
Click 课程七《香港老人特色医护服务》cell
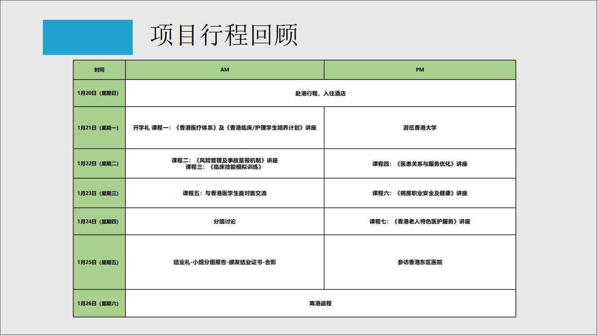tap(420, 221)
